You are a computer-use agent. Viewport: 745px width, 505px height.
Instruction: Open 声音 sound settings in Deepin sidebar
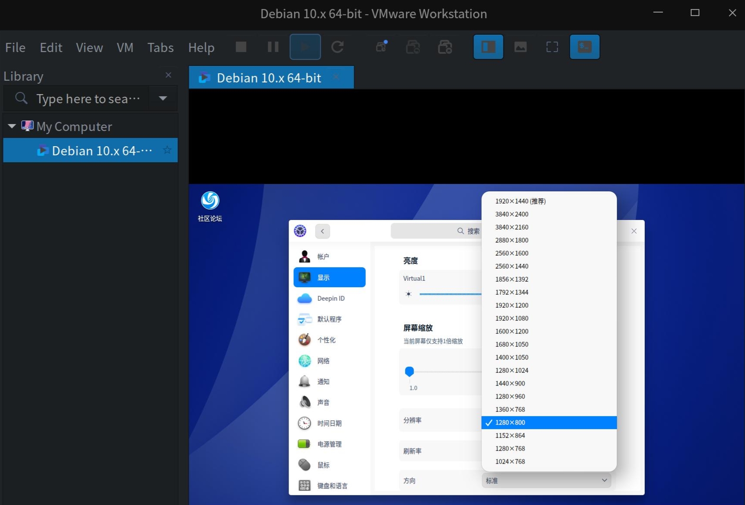(323, 402)
